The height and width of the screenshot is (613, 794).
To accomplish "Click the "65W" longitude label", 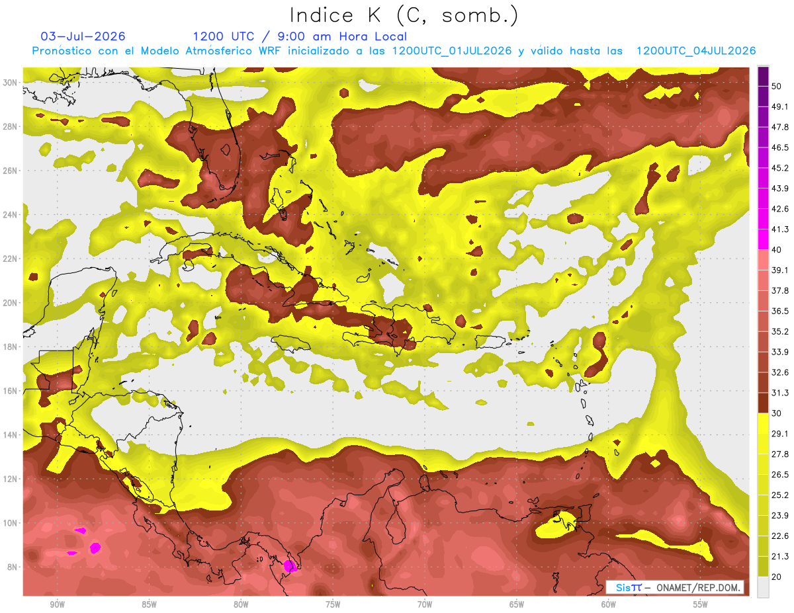I will (x=517, y=605).
